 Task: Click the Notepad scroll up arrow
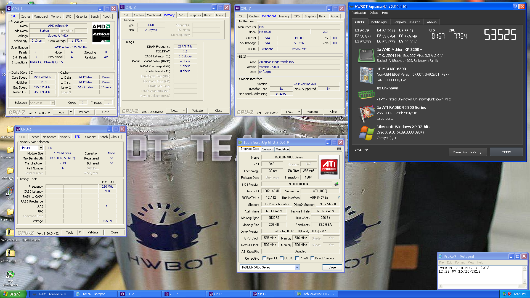click(x=524, y=268)
